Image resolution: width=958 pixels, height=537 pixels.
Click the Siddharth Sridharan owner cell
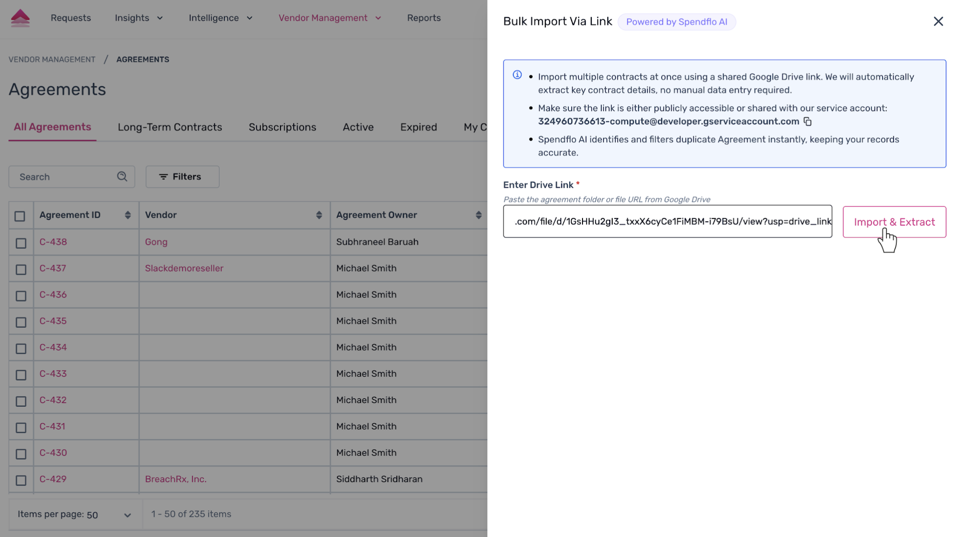379,479
